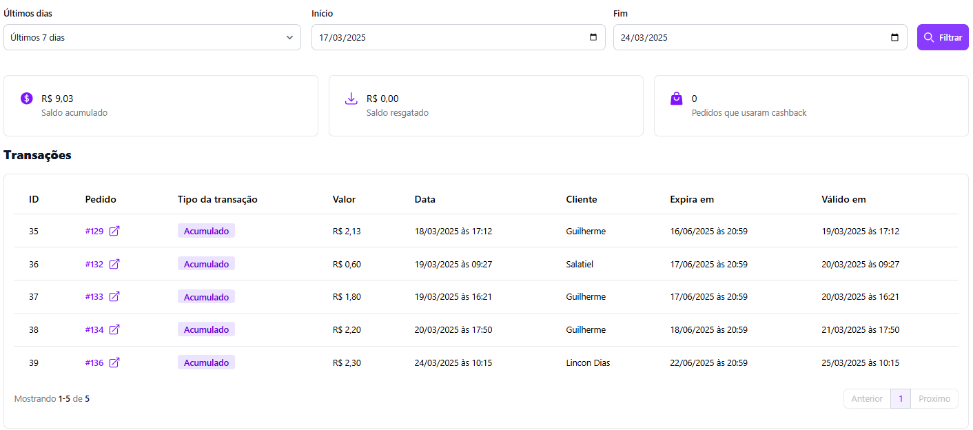Click the Proximo pagination button
The height and width of the screenshot is (430, 973).
934,398
